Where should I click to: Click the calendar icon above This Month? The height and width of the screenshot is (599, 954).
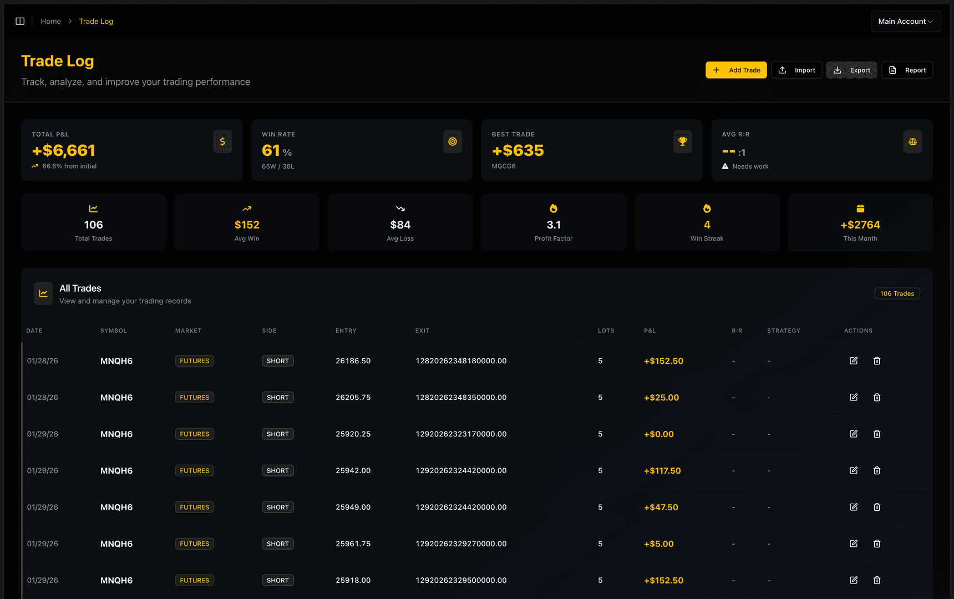point(860,209)
